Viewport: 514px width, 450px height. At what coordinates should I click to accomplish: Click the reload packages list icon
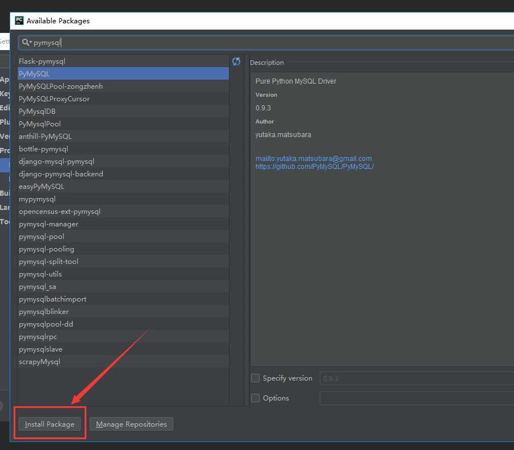[236, 61]
